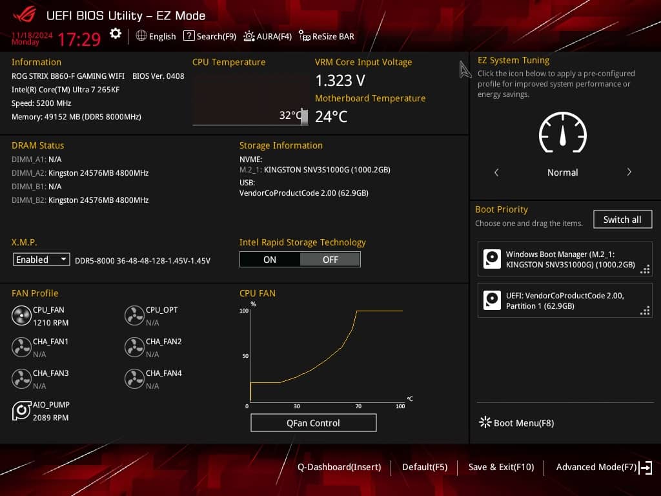Screen dimensions: 661x496
Task: Click the CPU_FAN fan icon
Action: (21, 315)
